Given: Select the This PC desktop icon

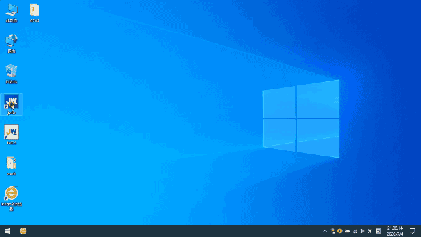Looking at the screenshot, I should point(12,13).
